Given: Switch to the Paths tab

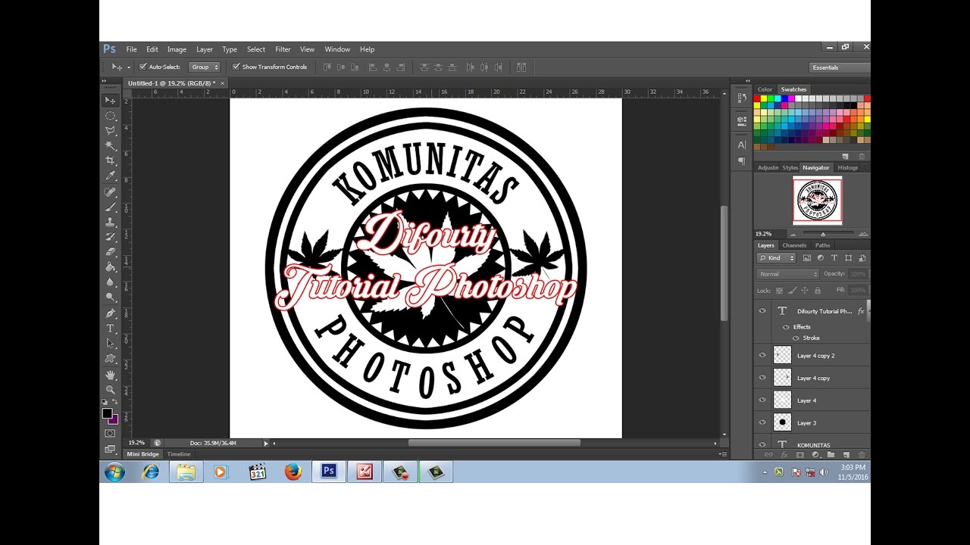Looking at the screenshot, I should point(822,245).
